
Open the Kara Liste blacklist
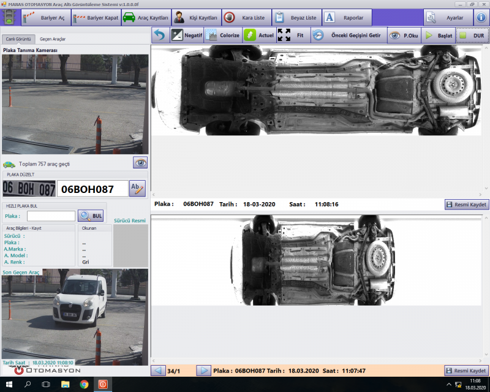pos(247,18)
